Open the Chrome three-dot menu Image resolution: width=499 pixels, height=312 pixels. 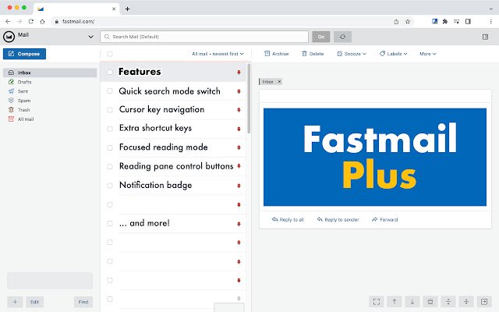tap(490, 21)
